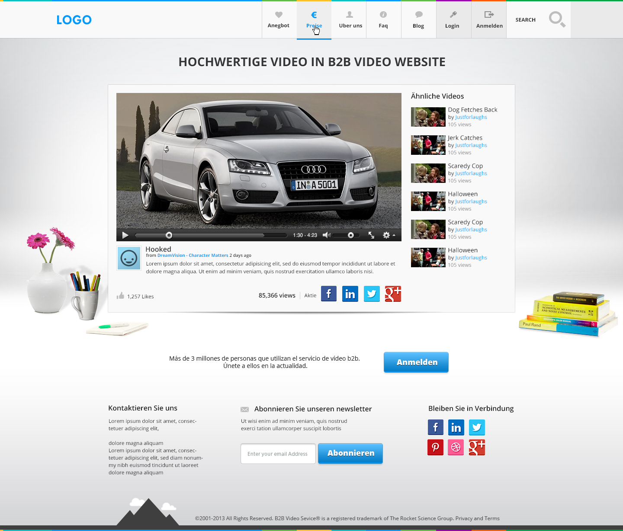Click the Ähnliche Videos heading

click(437, 96)
